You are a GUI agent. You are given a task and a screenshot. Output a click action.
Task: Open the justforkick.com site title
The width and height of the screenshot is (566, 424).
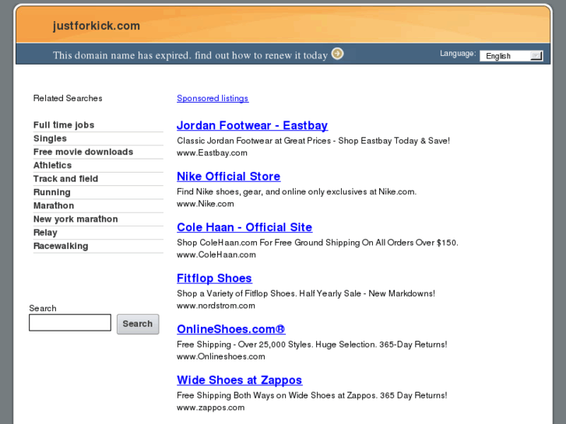pyautogui.click(x=96, y=26)
